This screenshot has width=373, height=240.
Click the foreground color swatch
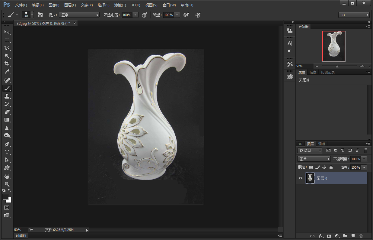pos(5,197)
